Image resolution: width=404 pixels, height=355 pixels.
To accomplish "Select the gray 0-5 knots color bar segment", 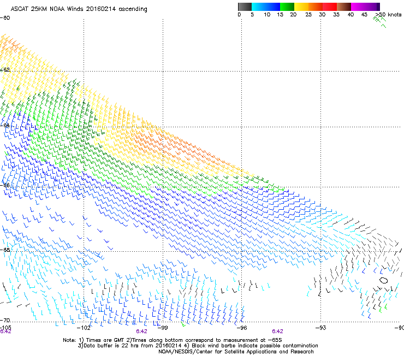I will click(x=245, y=7).
